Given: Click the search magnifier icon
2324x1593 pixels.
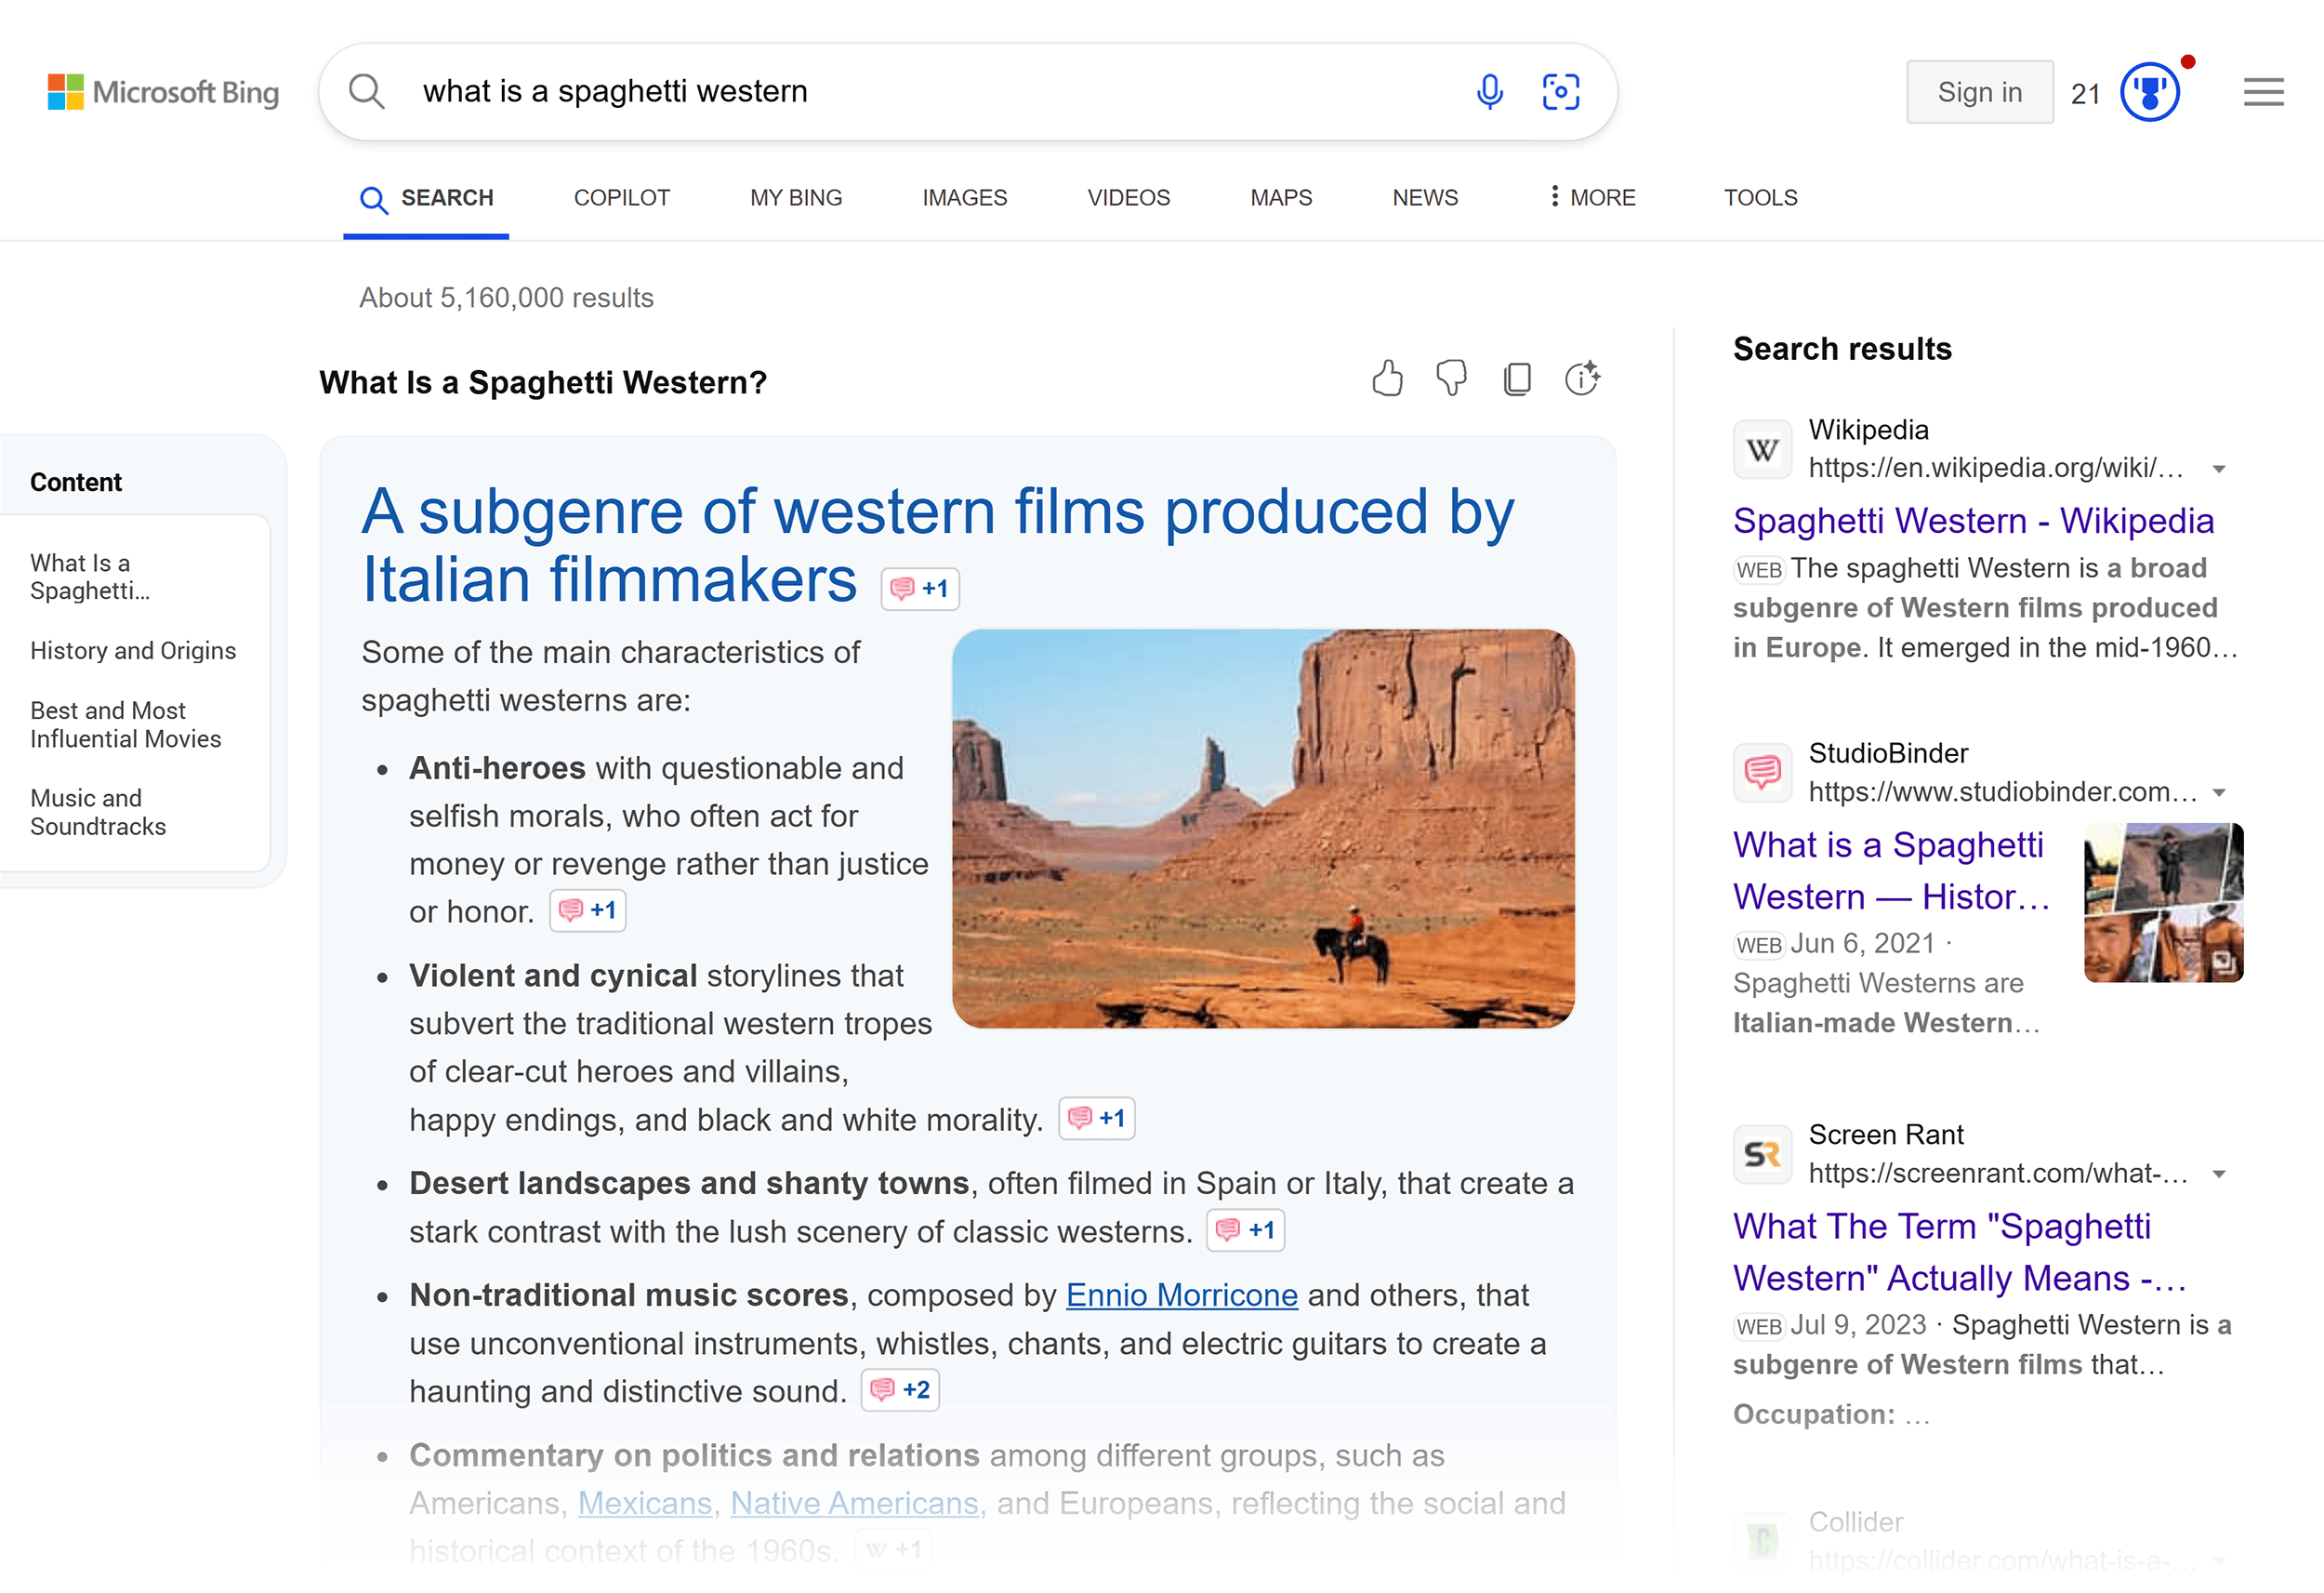Looking at the screenshot, I should [366, 91].
